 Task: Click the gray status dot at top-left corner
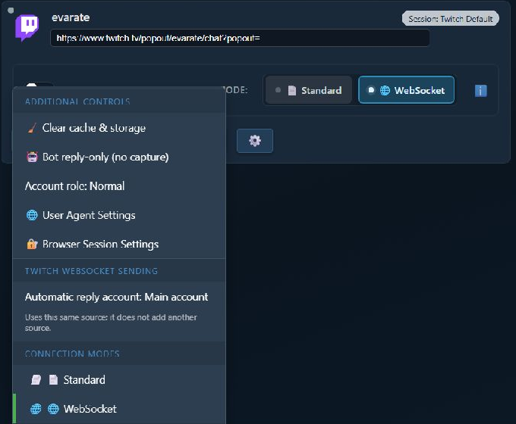[11, 10]
